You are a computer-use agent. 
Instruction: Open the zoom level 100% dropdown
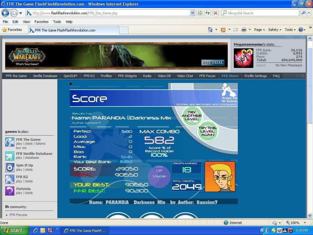[x=305, y=223]
